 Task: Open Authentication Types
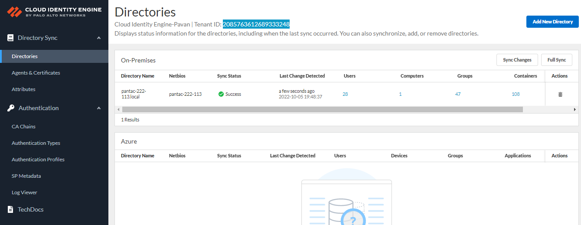(x=36, y=143)
